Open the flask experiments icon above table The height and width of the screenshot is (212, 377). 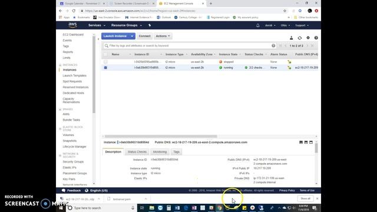point(291,38)
